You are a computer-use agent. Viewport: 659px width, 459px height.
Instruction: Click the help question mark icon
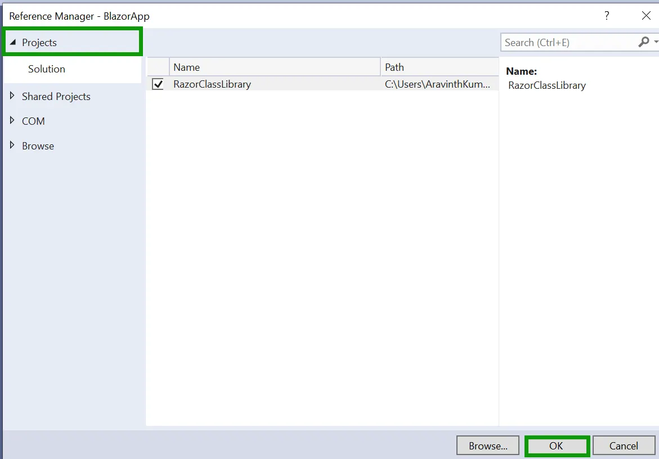[x=607, y=16]
